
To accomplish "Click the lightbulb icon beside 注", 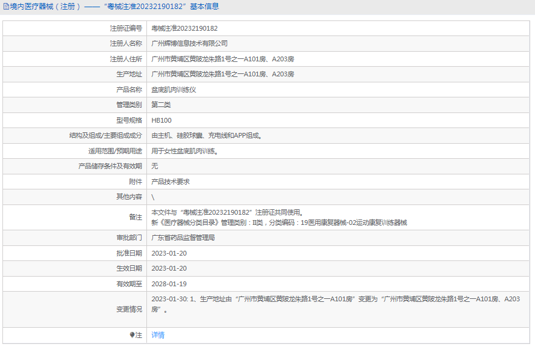I will (133, 335).
